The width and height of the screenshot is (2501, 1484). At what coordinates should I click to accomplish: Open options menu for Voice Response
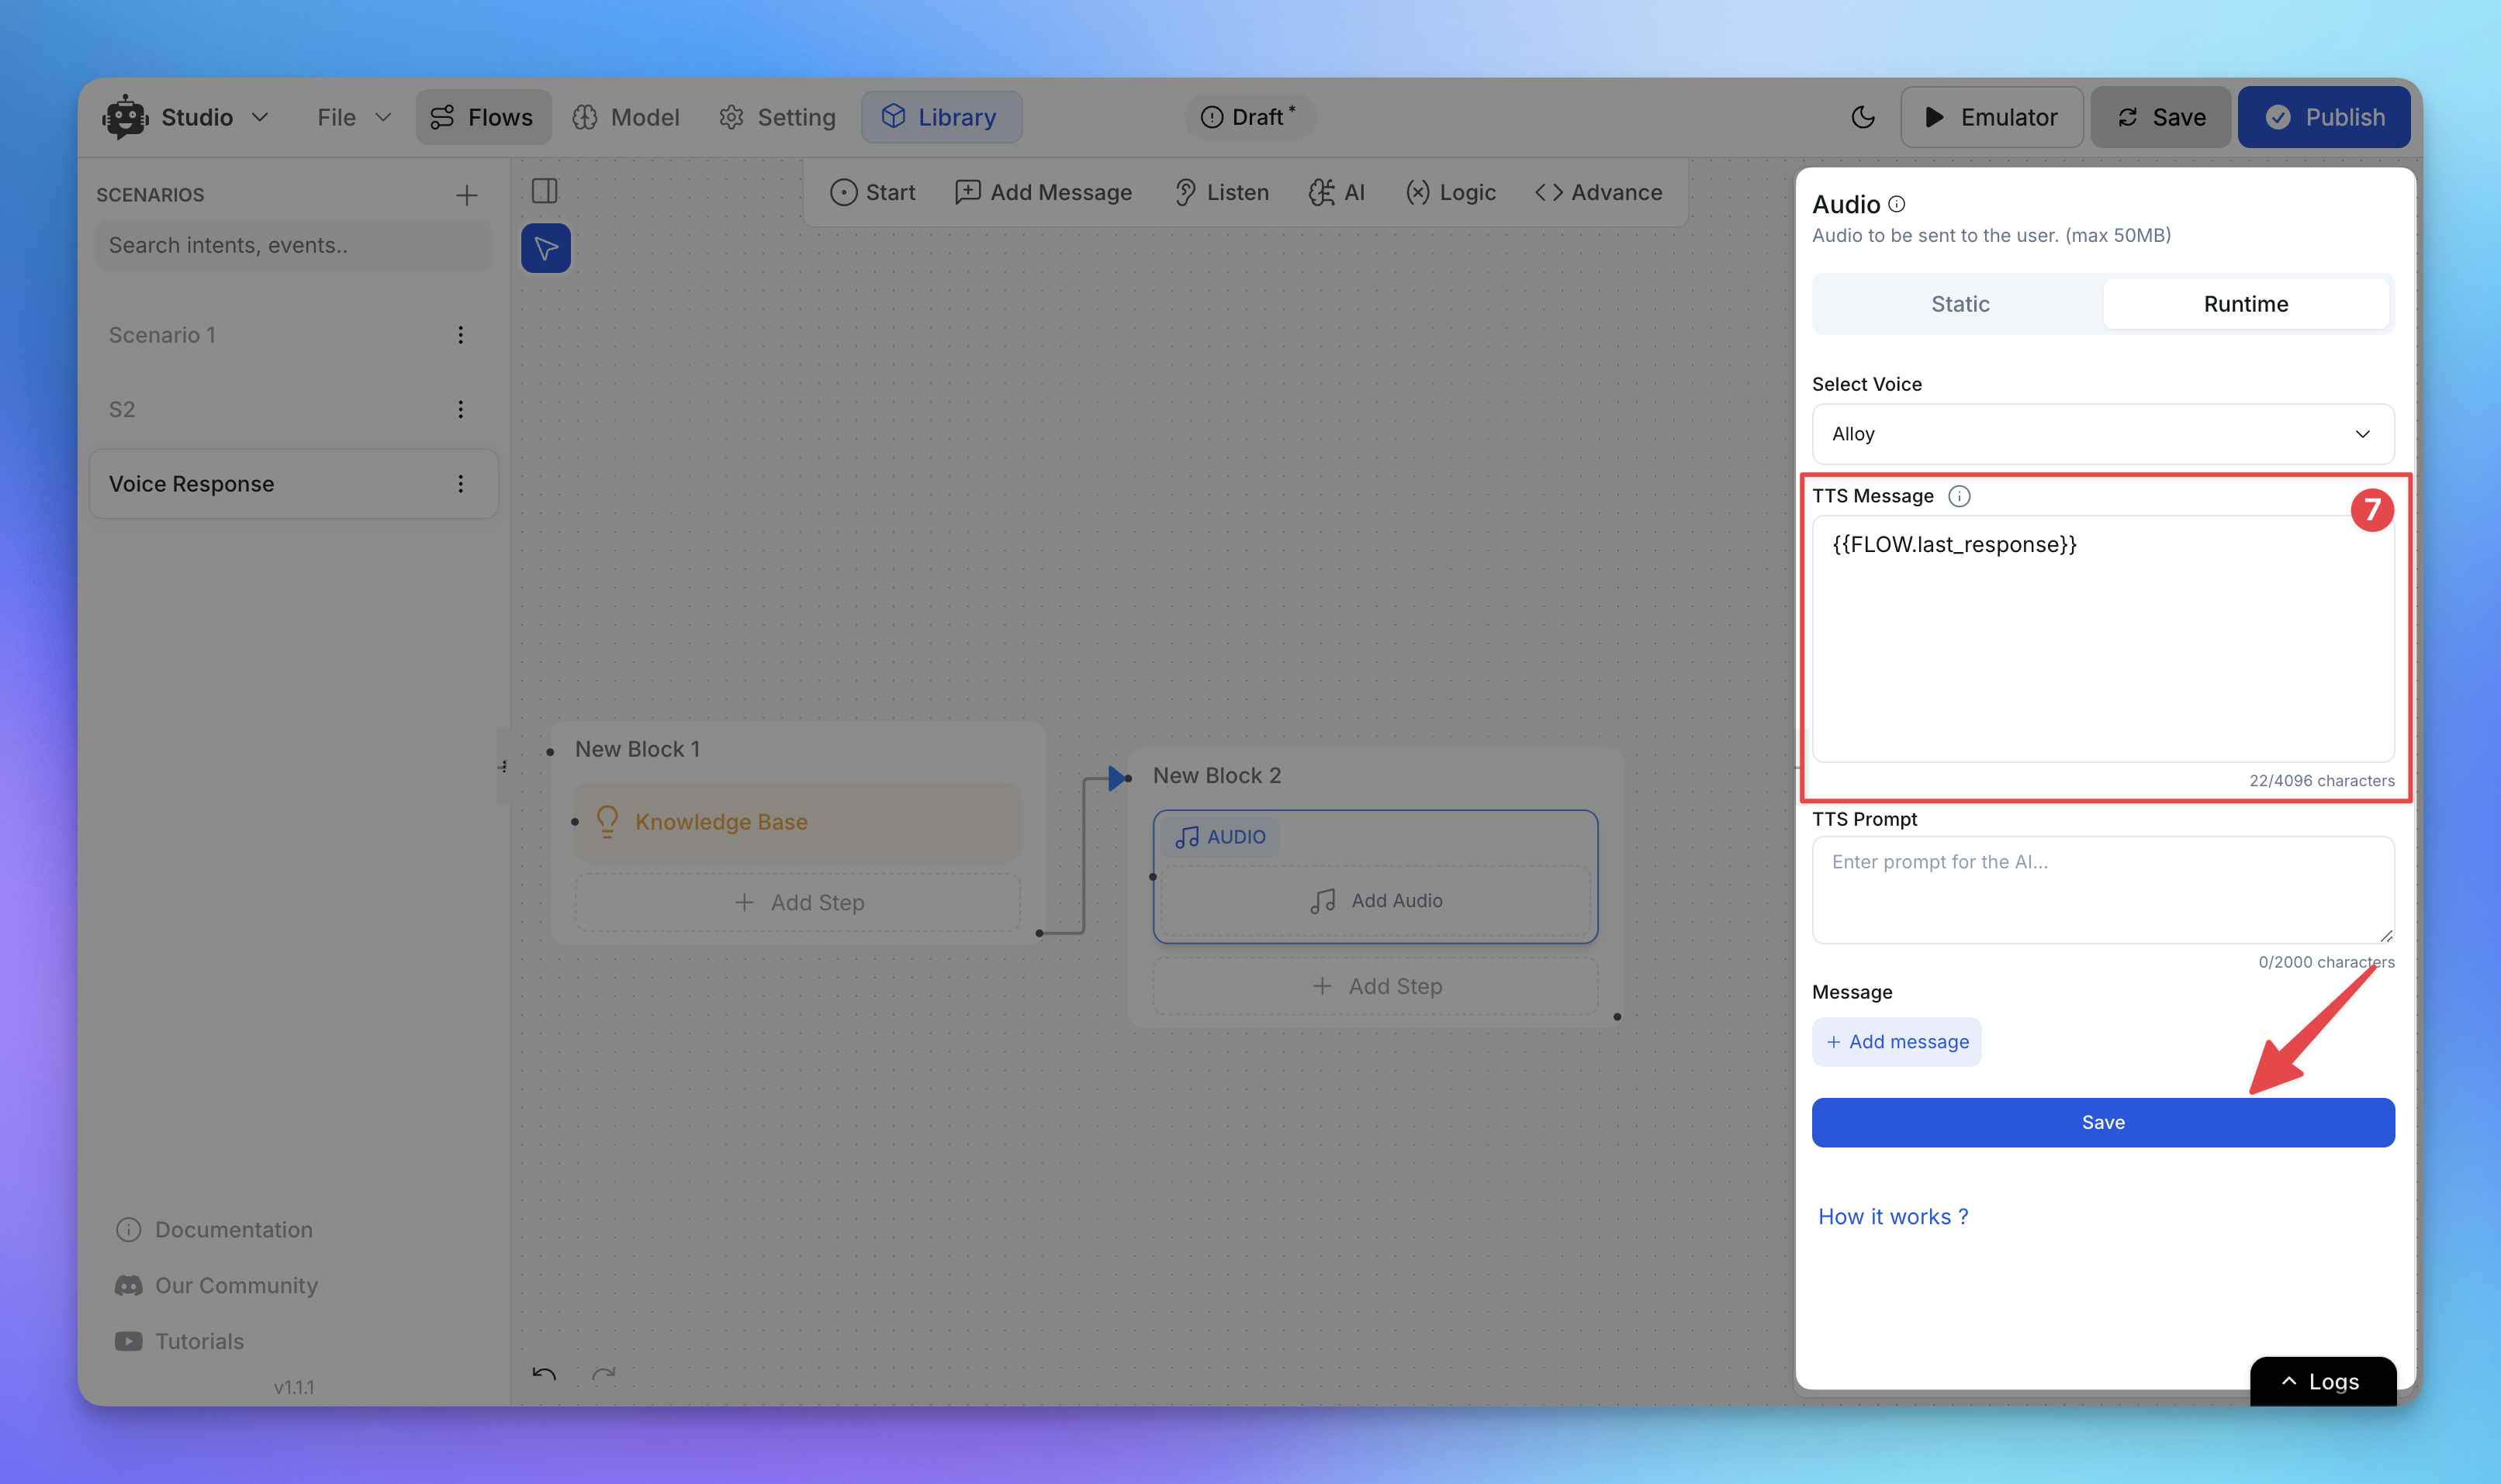click(460, 484)
